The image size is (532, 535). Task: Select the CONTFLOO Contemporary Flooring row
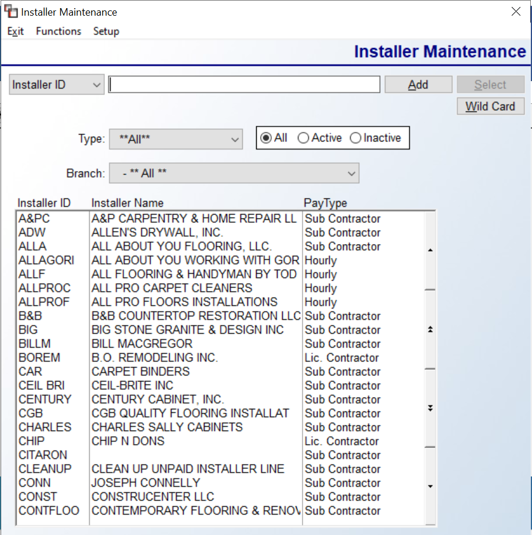[220, 511]
